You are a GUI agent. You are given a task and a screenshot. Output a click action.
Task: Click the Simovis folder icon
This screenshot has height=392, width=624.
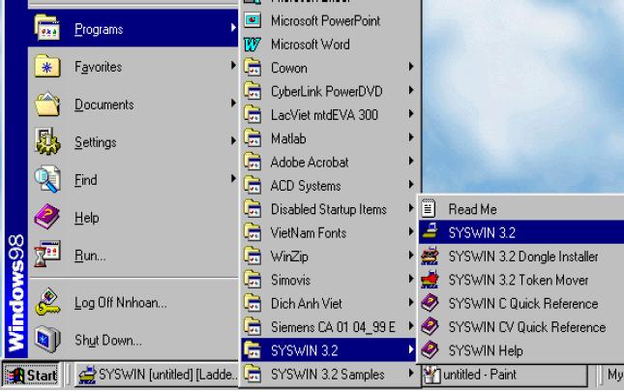tap(253, 280)
